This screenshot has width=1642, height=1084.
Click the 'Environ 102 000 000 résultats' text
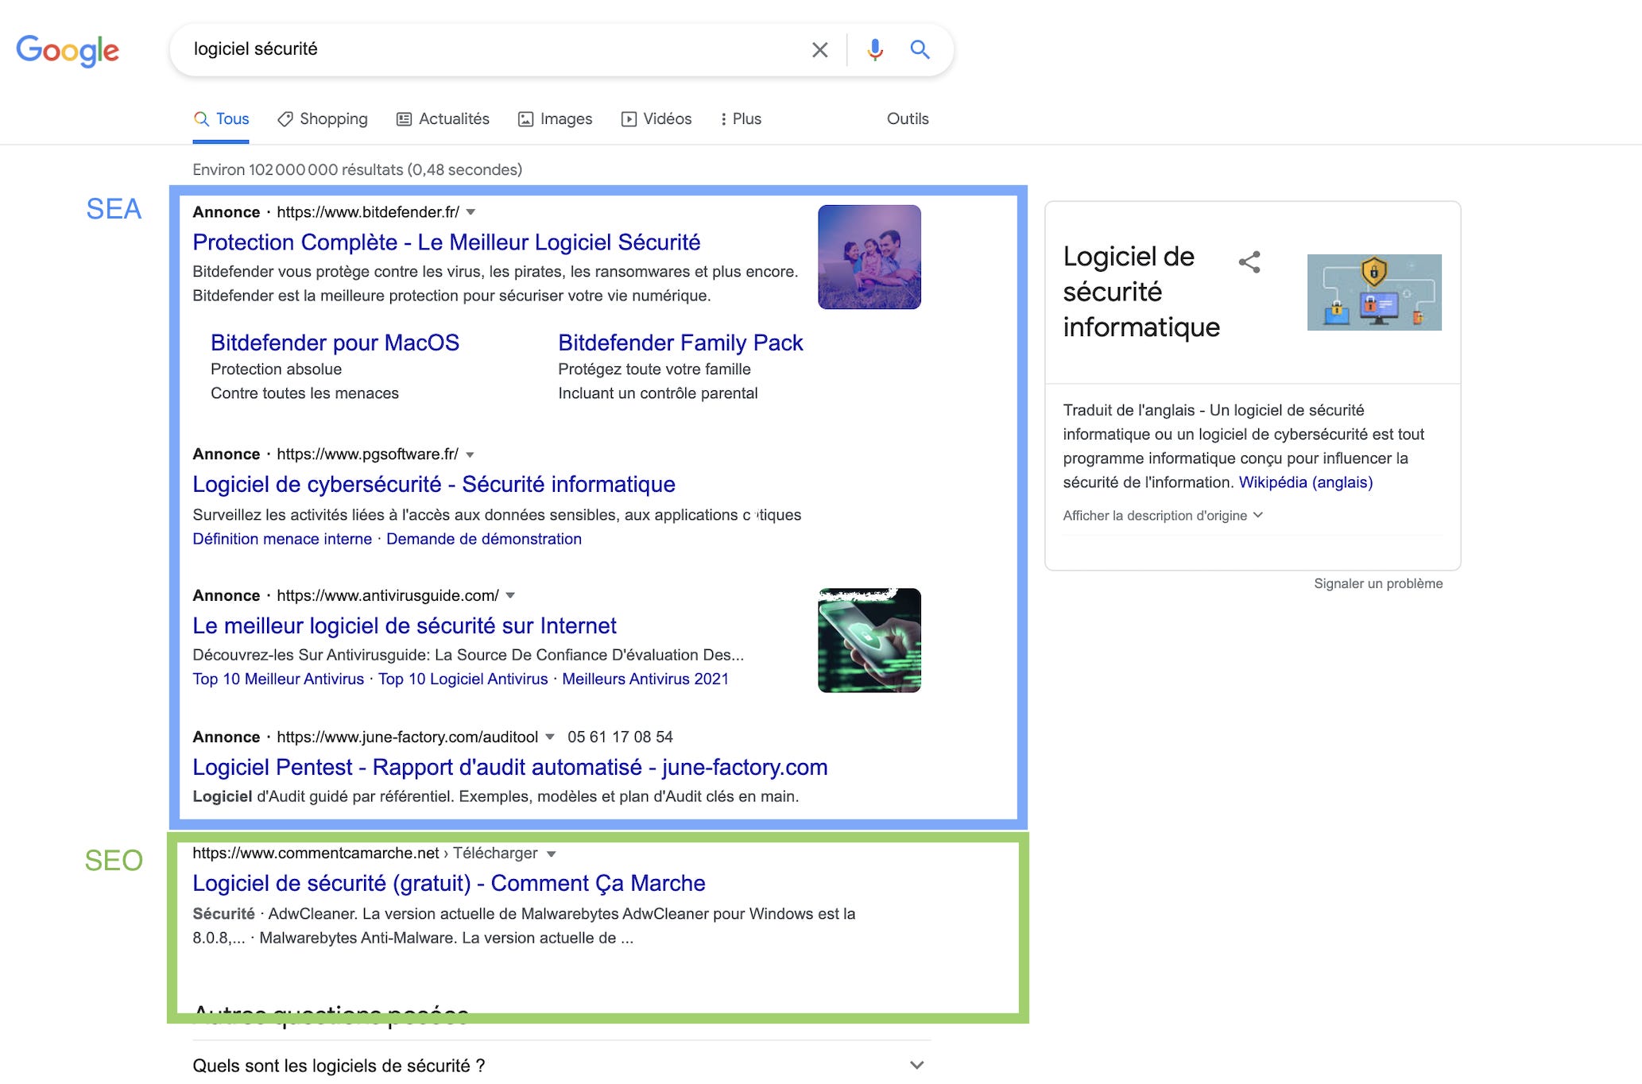[x=358, y=169]
